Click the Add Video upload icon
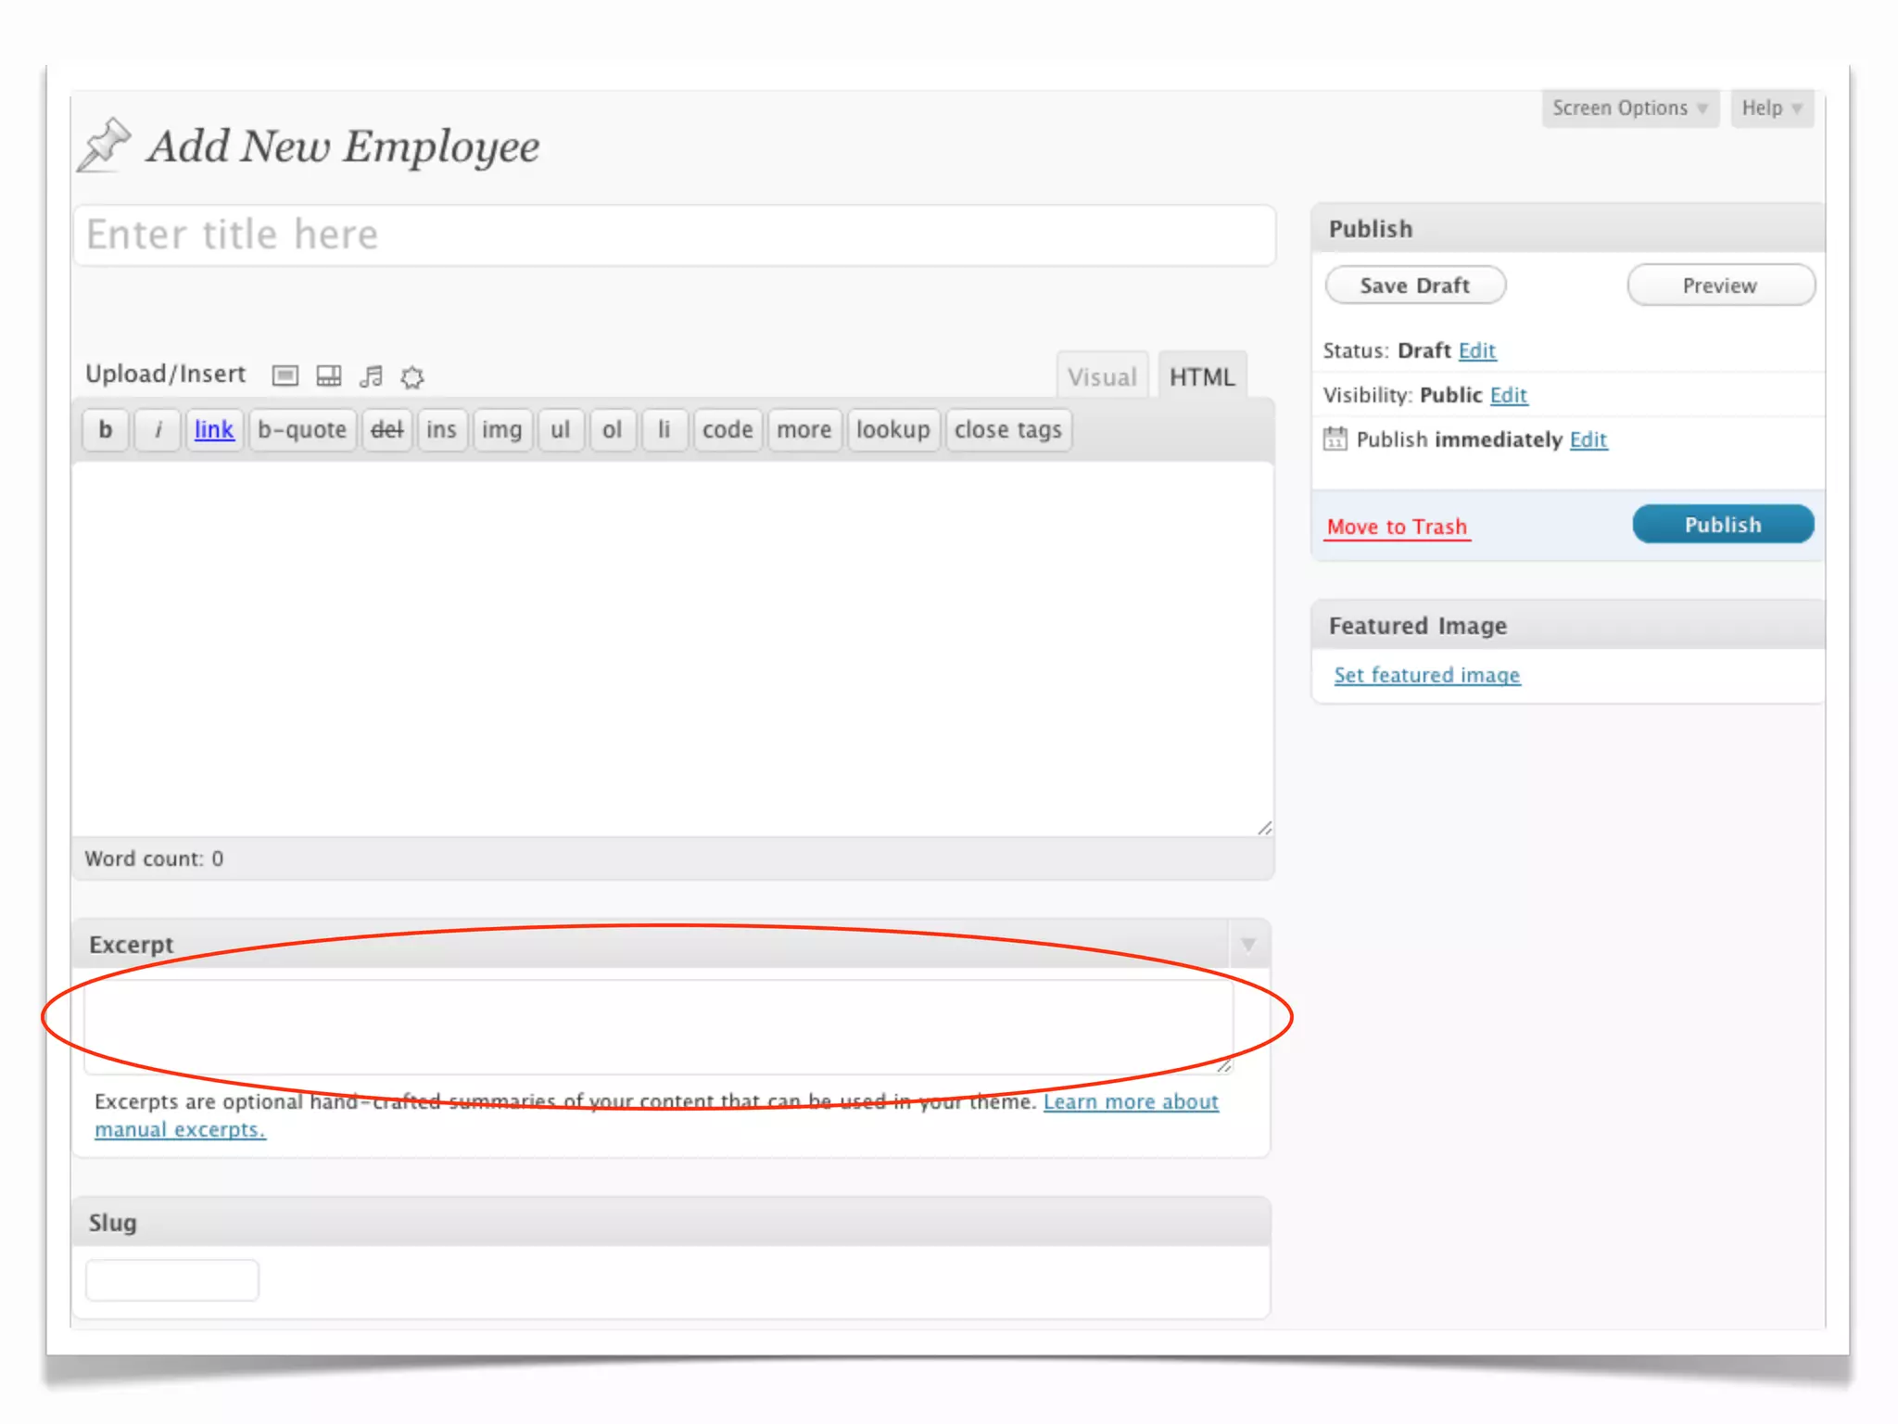Viewport: 1898px width, 1424px height. [328, 375]
